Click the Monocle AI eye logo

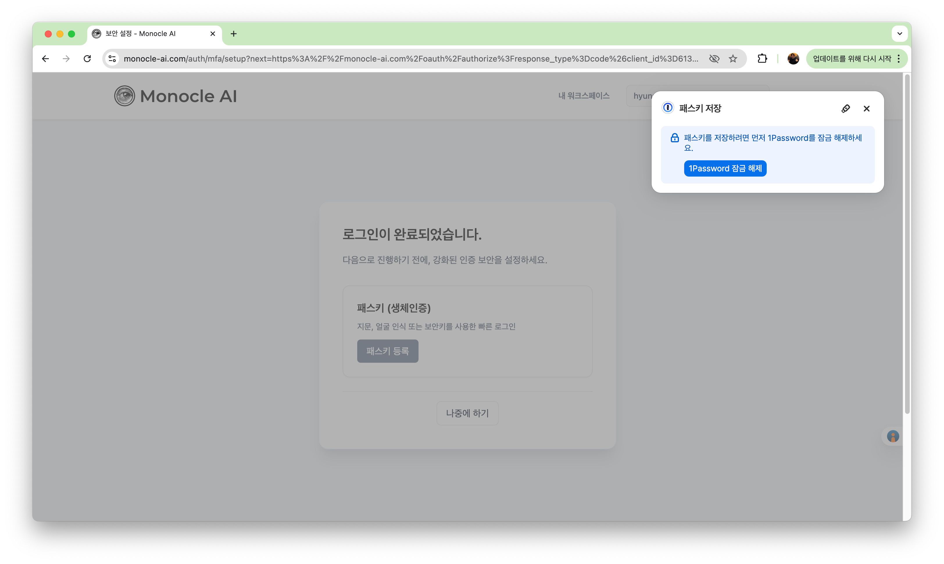pyautogui.click(x=124, y=95)
